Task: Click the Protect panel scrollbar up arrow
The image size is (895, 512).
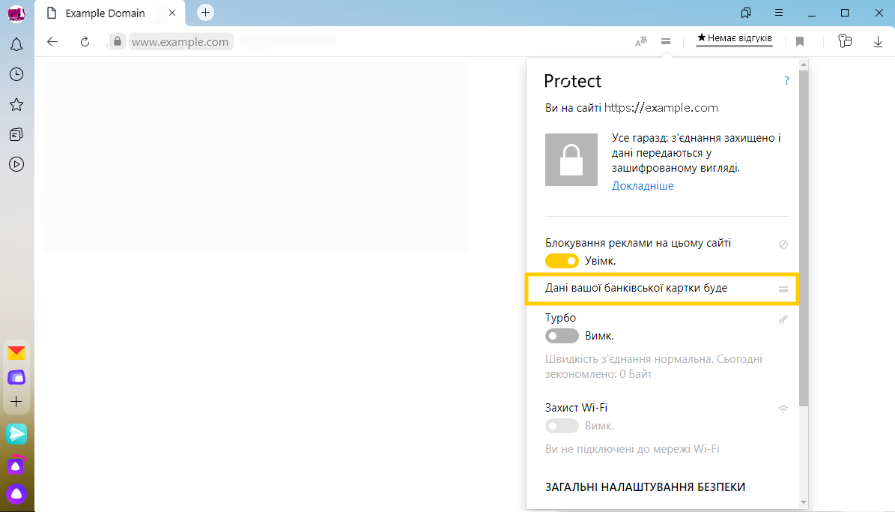Action: click(804, 64)
